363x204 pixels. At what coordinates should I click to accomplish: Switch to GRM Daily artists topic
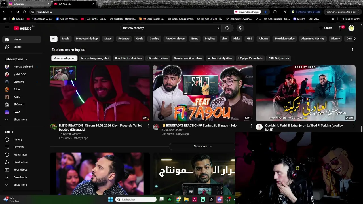[x=279, y=58]
